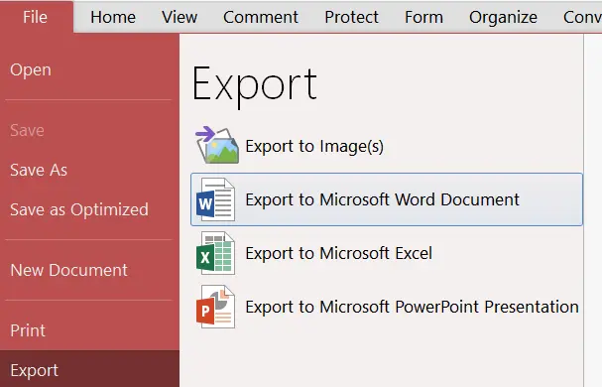602x387 pixels.
Task: Select Export to Image(s) label
Action: click(314, 146)
